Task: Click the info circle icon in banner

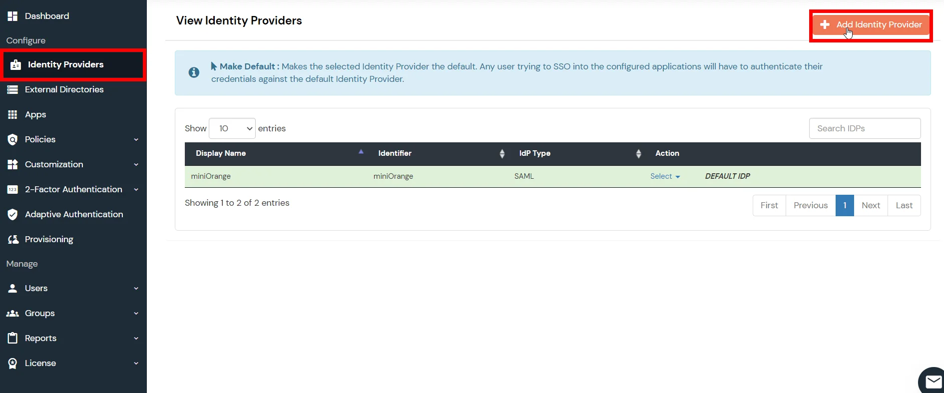Action: (194, 72)
